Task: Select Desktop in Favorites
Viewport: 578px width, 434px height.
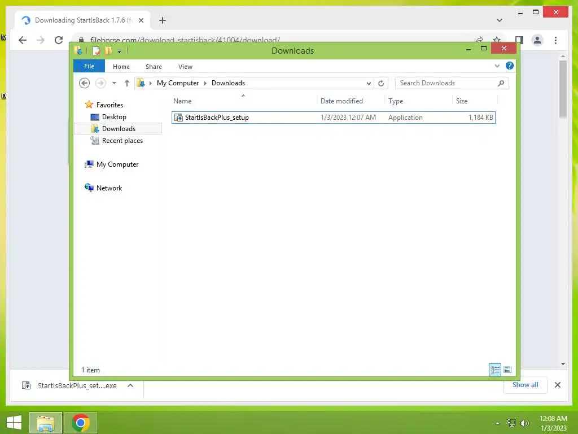Action: pyautogui.click(x=114, y=117)
